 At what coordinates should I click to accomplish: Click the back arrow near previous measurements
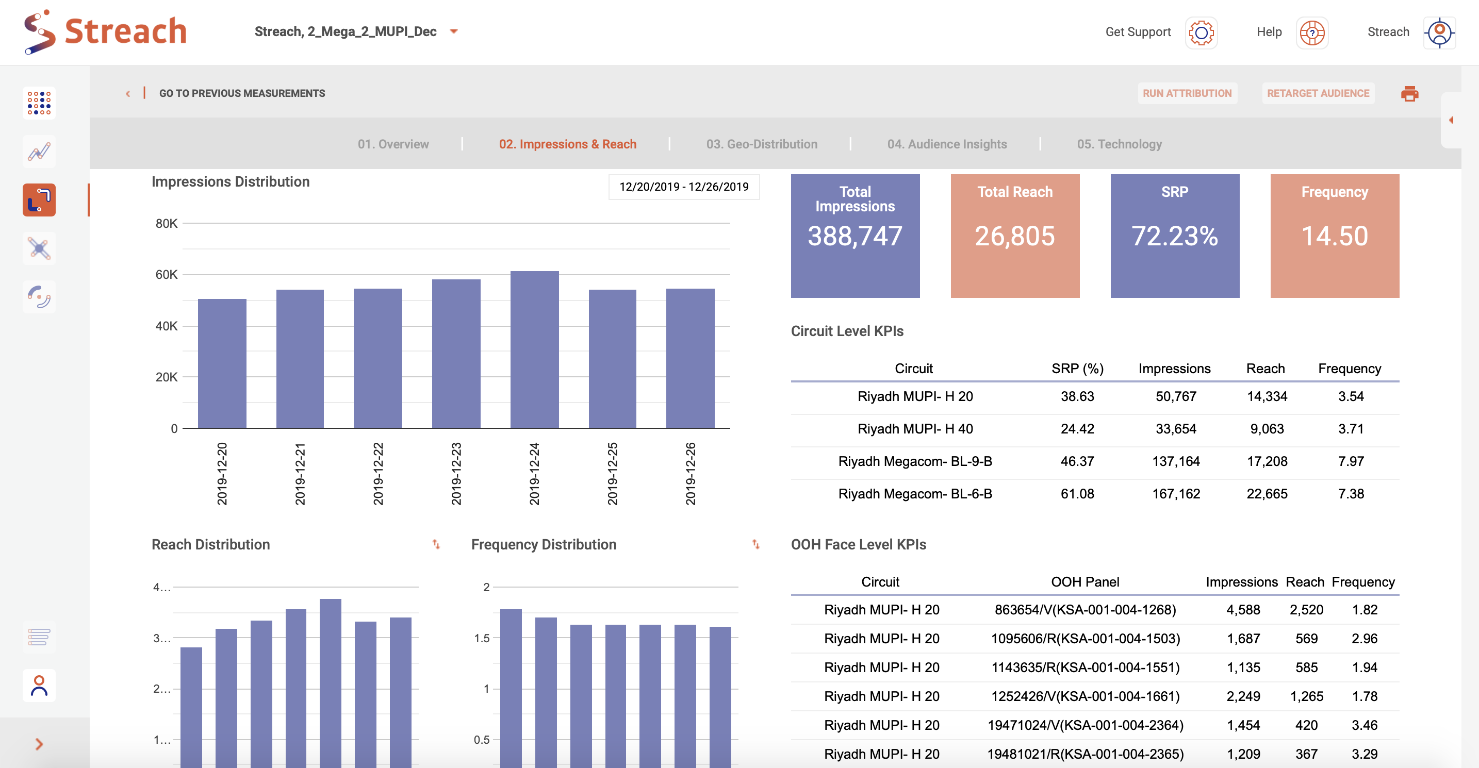(128, 94)
